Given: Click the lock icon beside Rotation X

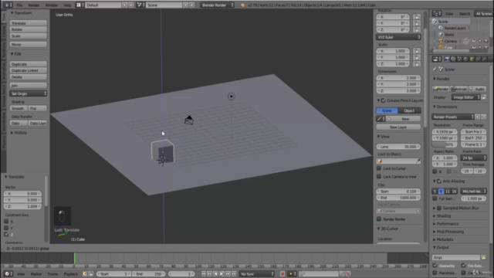Looking at the screenshot, I should [417, 17].
